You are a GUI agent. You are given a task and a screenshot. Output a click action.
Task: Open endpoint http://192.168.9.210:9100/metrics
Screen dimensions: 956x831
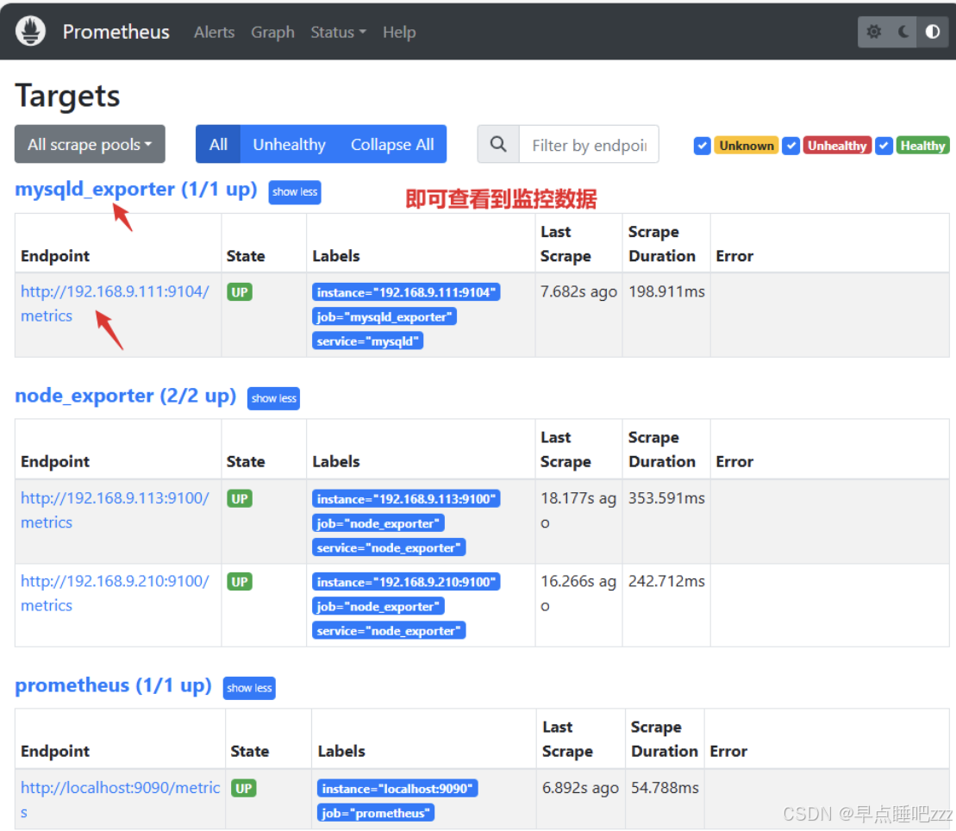pyautogui.click(x=115, y=593)
